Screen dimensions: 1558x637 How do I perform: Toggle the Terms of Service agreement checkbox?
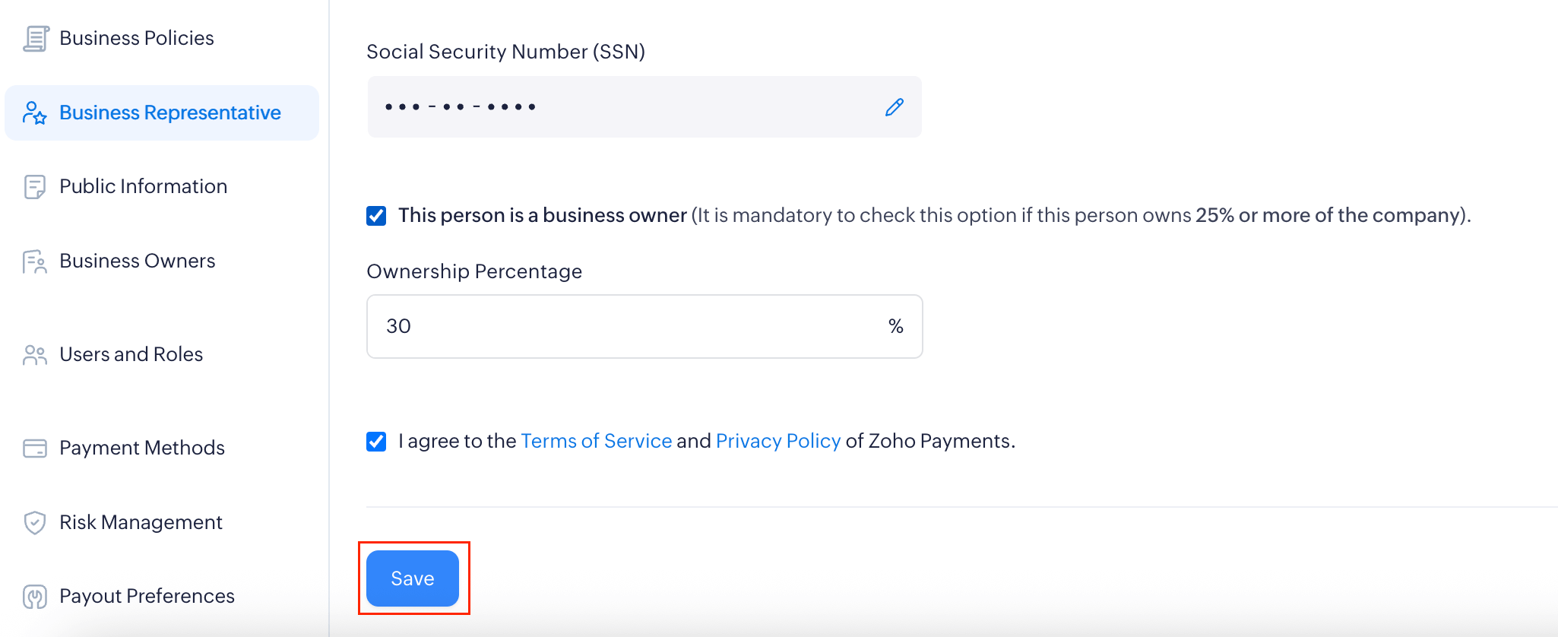coord(376,442)
